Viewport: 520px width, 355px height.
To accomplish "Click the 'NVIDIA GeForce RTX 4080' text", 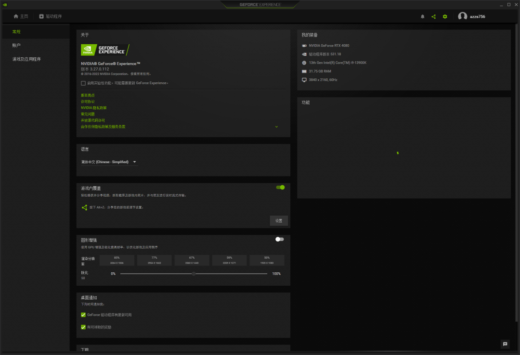I will pyautogui.click(x=329, y=46).
